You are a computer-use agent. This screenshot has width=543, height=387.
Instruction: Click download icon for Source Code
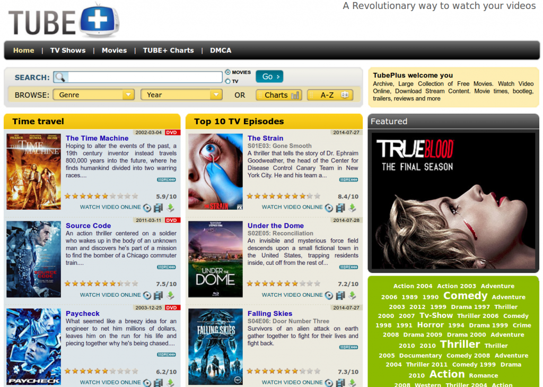[170, 296]
